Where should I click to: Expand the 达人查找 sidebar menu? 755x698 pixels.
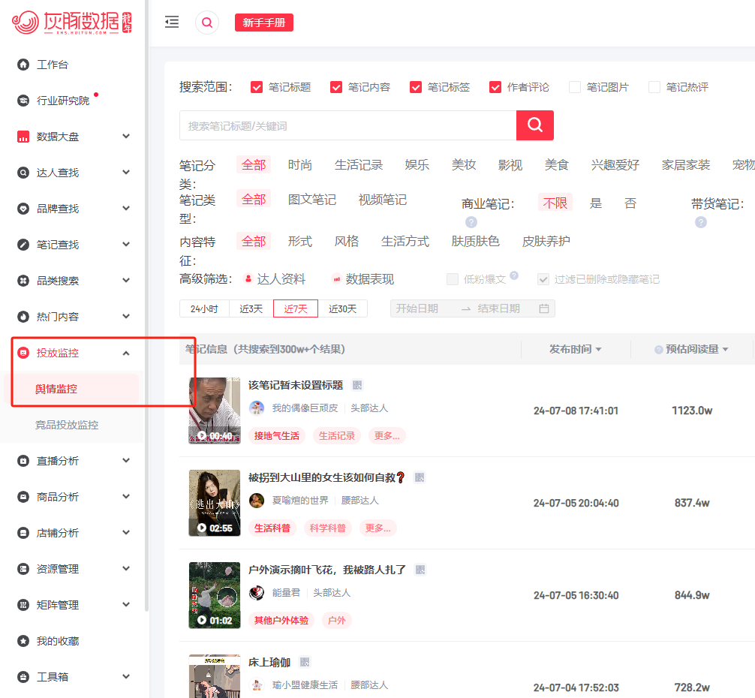(x=74, y=173)
